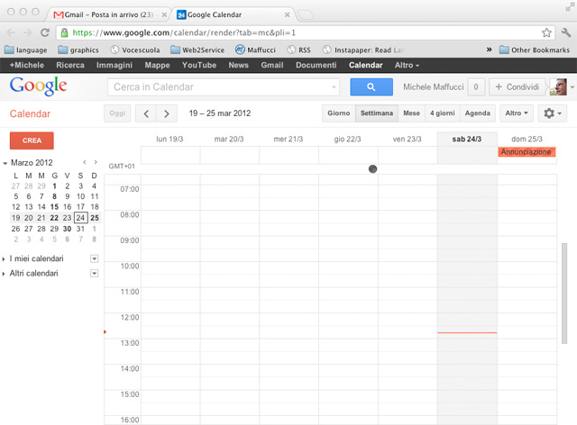The width and height of the screenshot is (577, 425).
Task: Go to next week arrow
Action: coord(167,113)
